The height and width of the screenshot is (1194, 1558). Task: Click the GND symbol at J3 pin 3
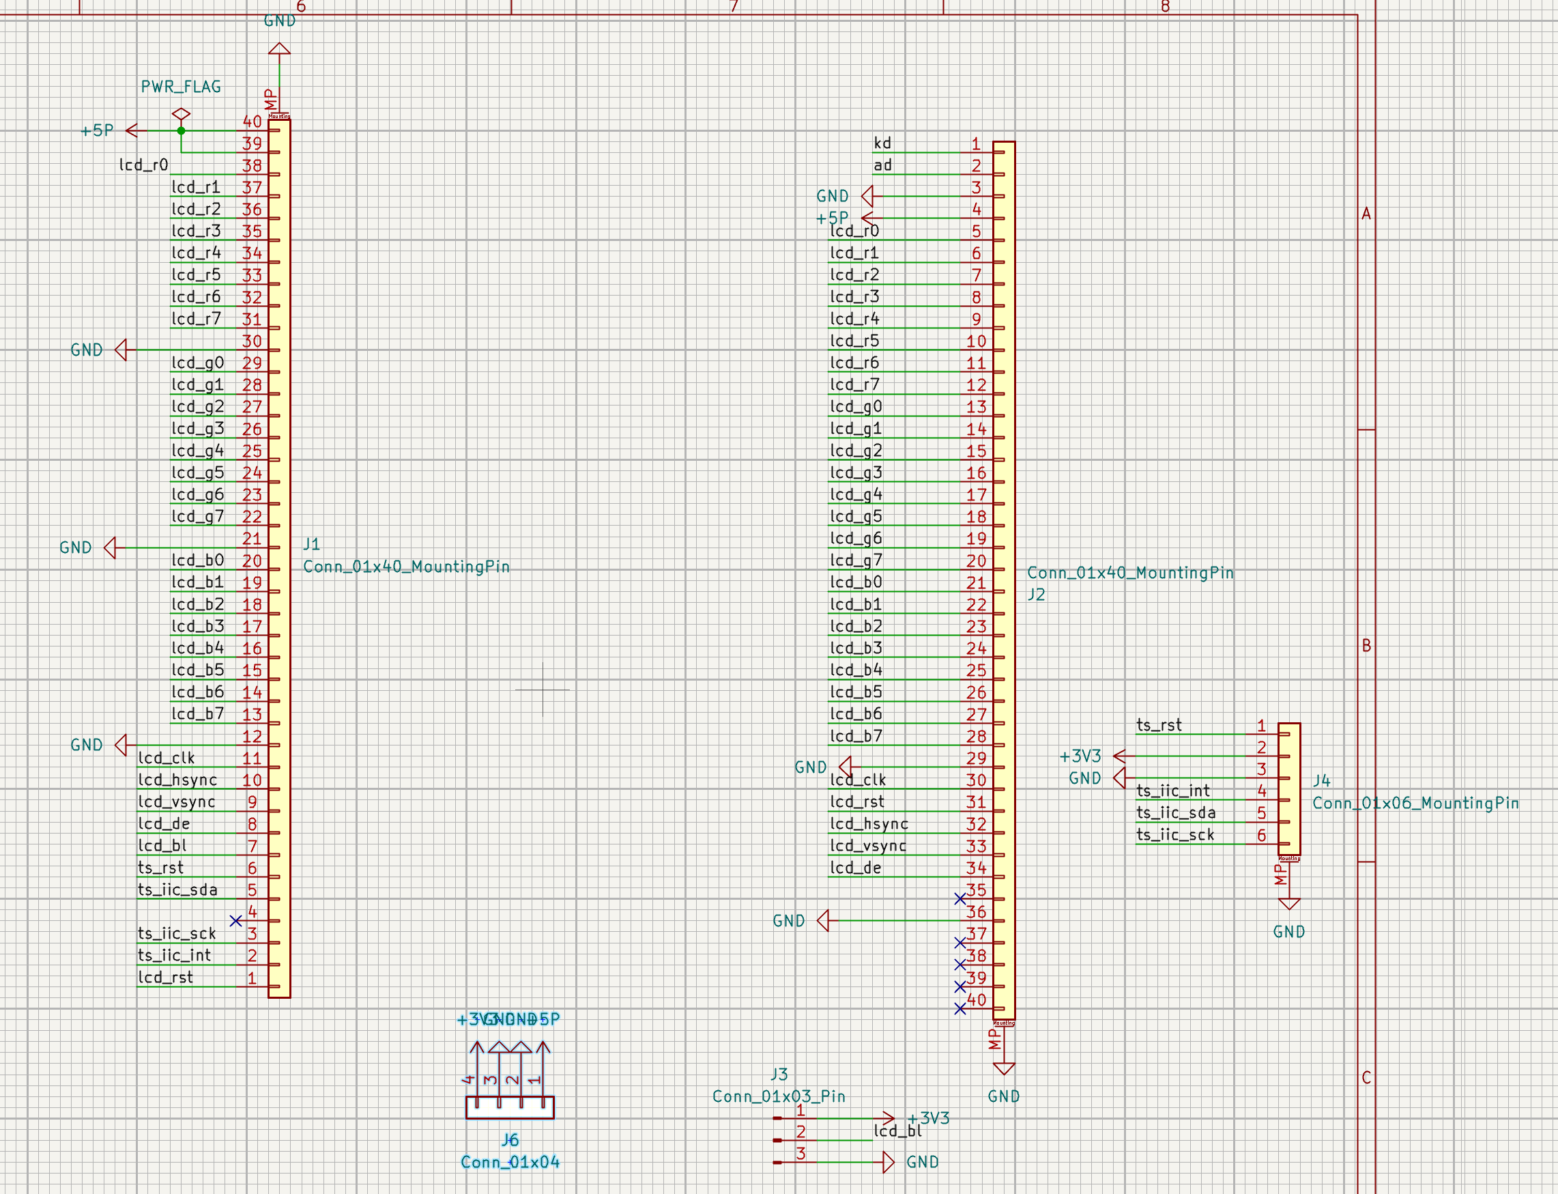pos(889,1162)
